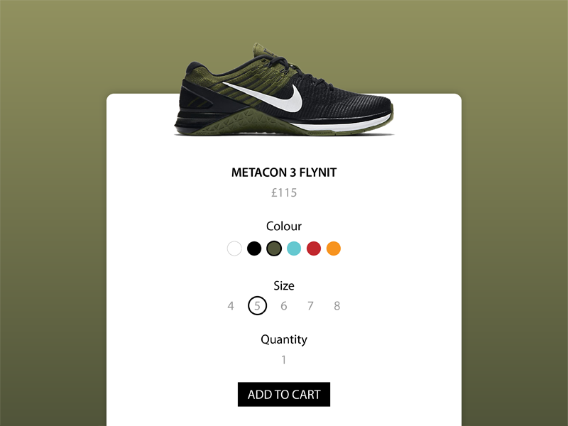Open the Metacon shoe product image
568x426 pixels.
284,89
